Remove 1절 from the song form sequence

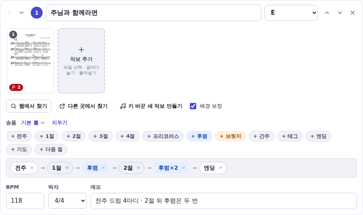(67, 168)
